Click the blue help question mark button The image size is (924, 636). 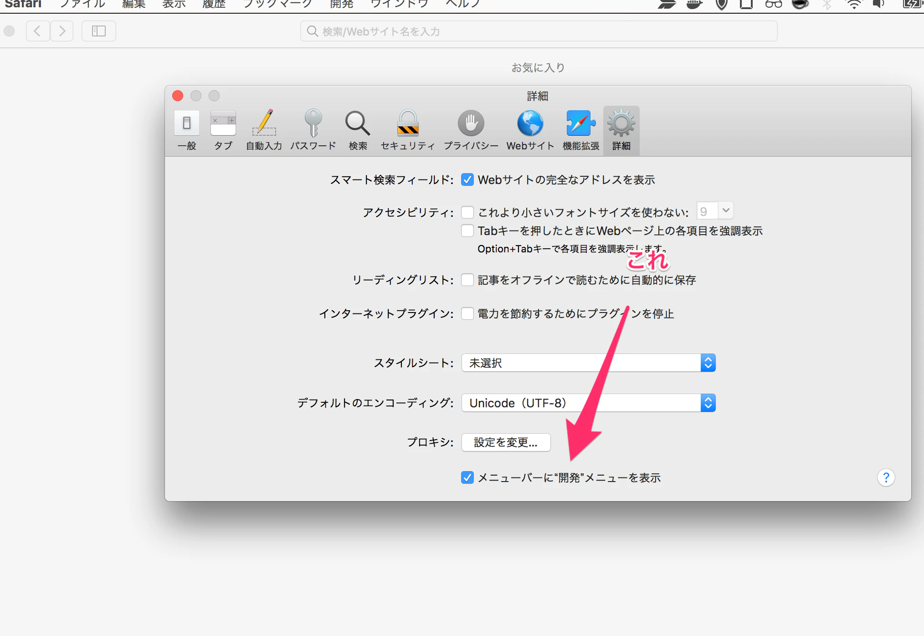[886, 477]
